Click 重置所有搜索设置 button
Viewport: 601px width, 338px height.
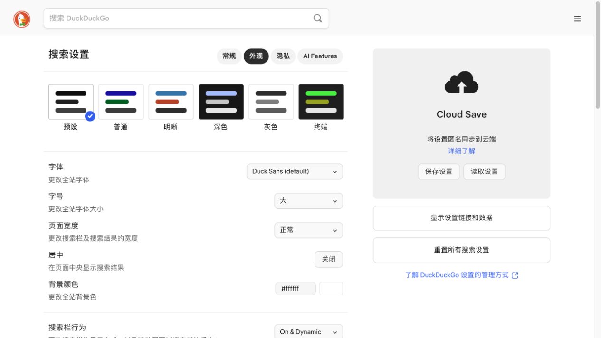(461, 250)
